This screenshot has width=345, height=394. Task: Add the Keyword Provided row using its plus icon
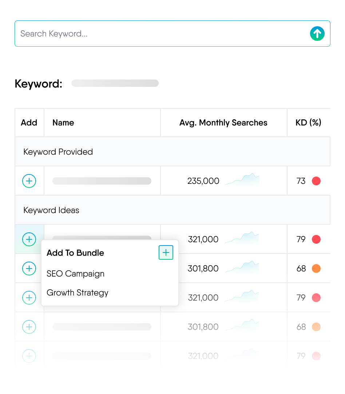pyautogui.click(x=29, y=181)
